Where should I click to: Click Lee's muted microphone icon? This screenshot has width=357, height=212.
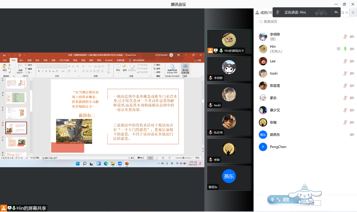pyautogui.click(x=345, y=61)
